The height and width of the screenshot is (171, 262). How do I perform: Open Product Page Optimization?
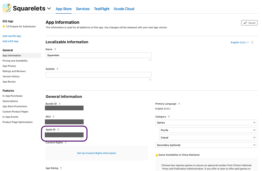pos(18,122)
